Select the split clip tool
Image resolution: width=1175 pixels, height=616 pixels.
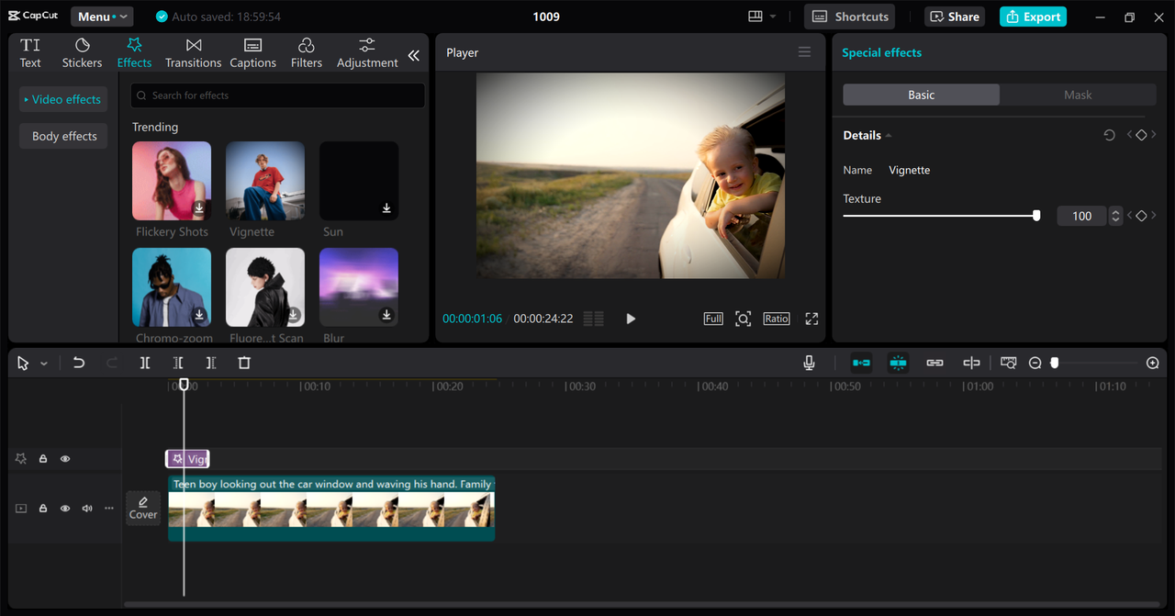click(x=145, y=363)
